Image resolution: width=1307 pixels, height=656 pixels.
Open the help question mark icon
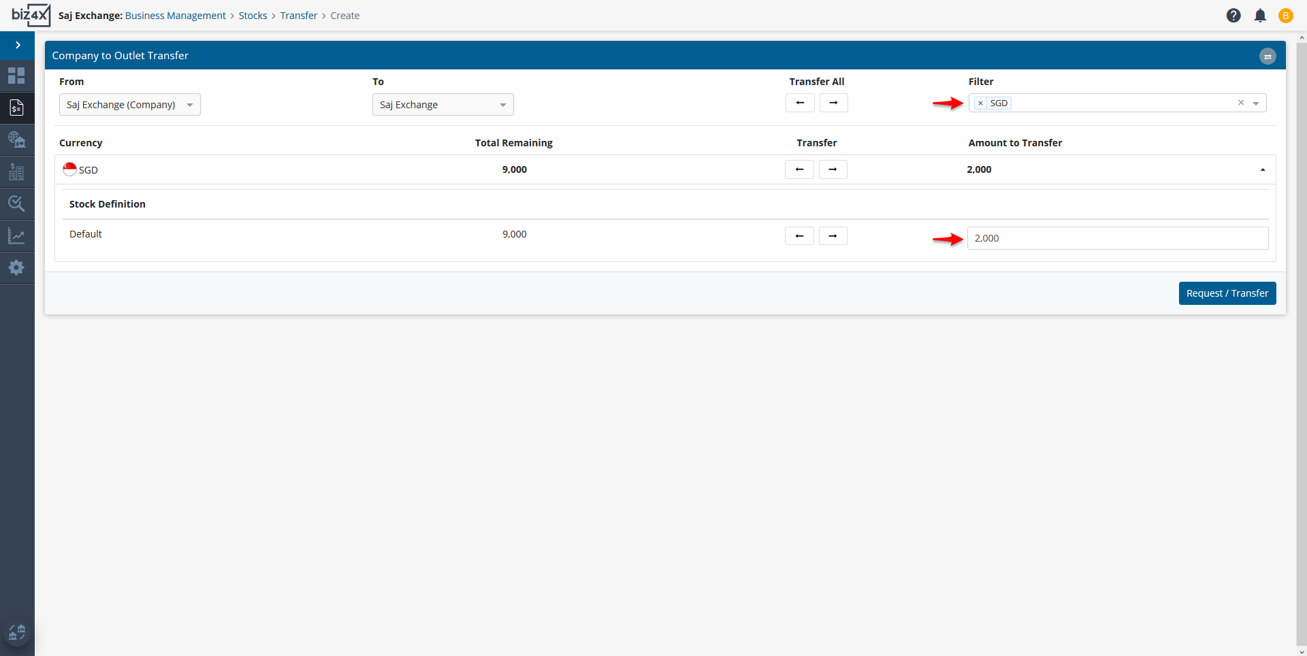click(x=1233, y=15)
